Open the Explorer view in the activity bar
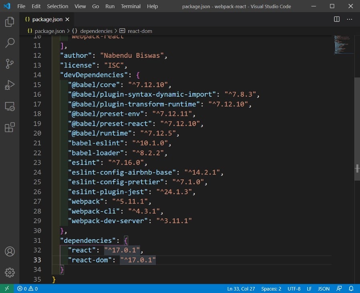Screen dimensions: 360x293 10,22
